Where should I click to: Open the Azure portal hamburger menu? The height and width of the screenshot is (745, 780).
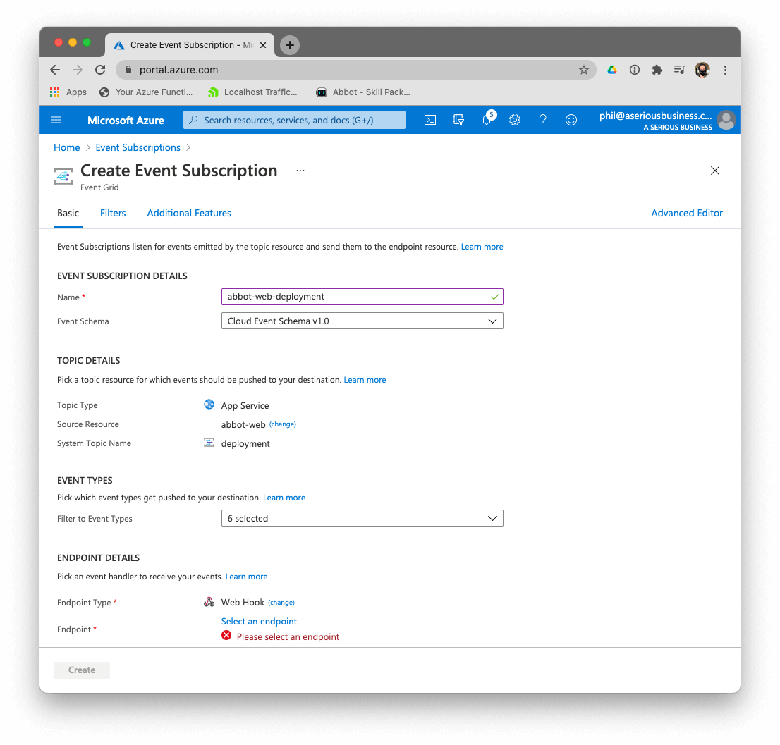pyautogui.click(x=56, y=120)
